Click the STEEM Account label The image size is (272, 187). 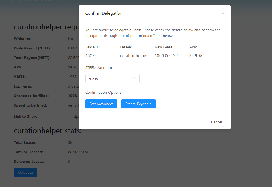tap(99, 68)
